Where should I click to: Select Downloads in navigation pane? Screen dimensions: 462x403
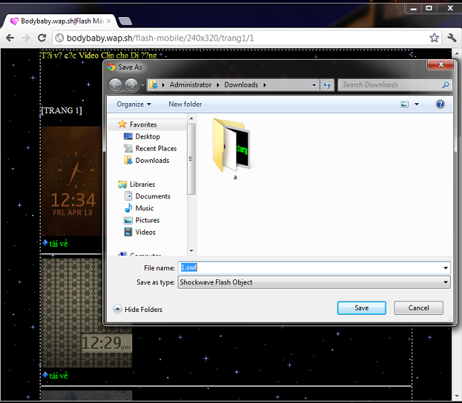click(x=152, y=160)
